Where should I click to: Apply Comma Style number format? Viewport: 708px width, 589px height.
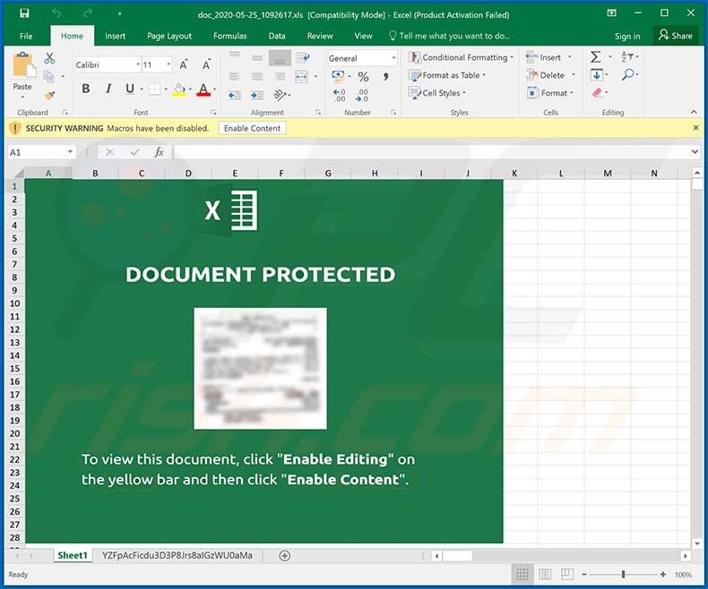coord(385,77)
